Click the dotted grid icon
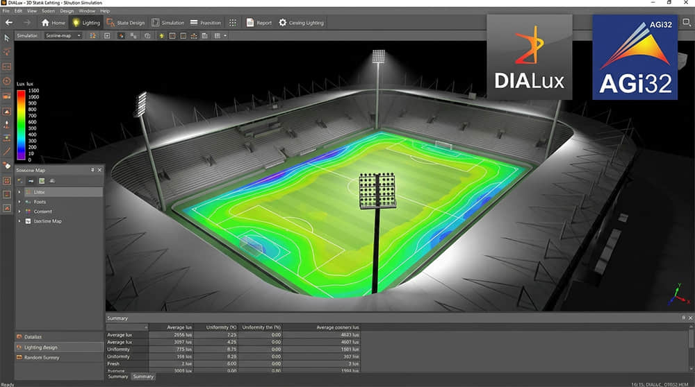695x387 pixels. point(233,23)
